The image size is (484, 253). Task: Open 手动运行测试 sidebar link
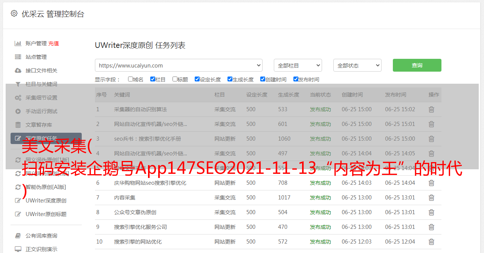41,111
